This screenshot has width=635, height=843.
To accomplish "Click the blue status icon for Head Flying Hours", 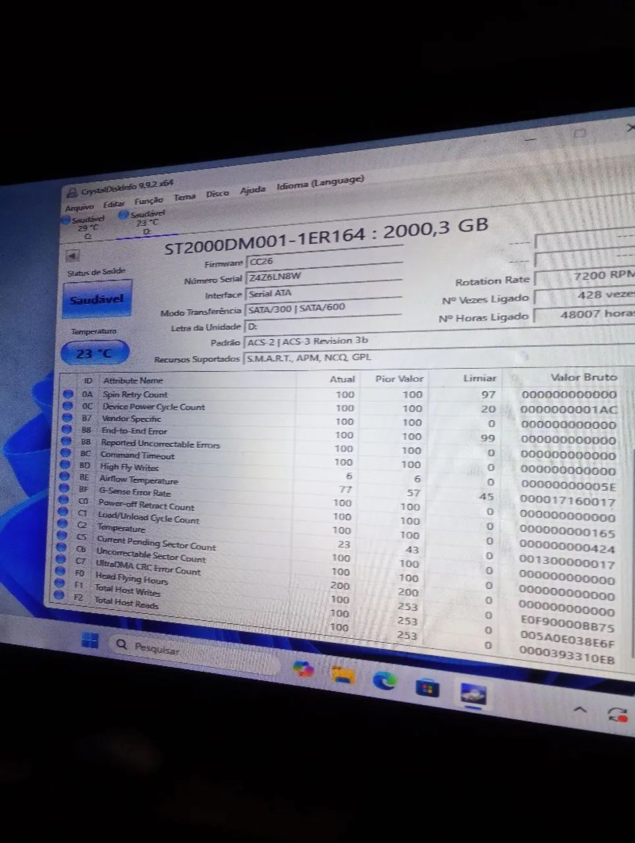I will [60, 571].
